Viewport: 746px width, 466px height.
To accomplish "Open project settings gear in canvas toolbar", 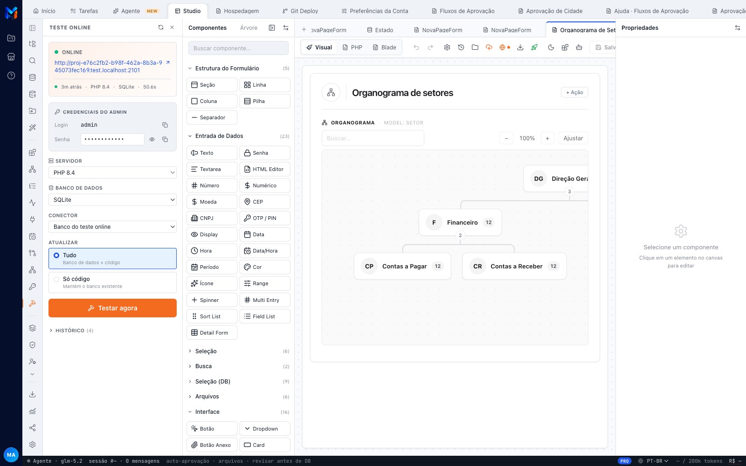I will point(447,48).
